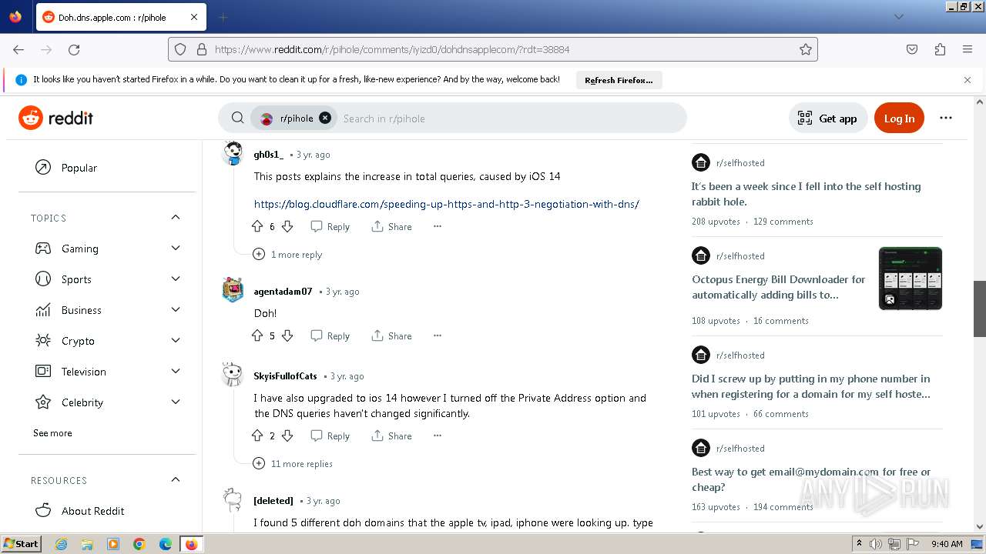Open the Pocket save icon
This screenshot has width=986, height=554.
912,49
